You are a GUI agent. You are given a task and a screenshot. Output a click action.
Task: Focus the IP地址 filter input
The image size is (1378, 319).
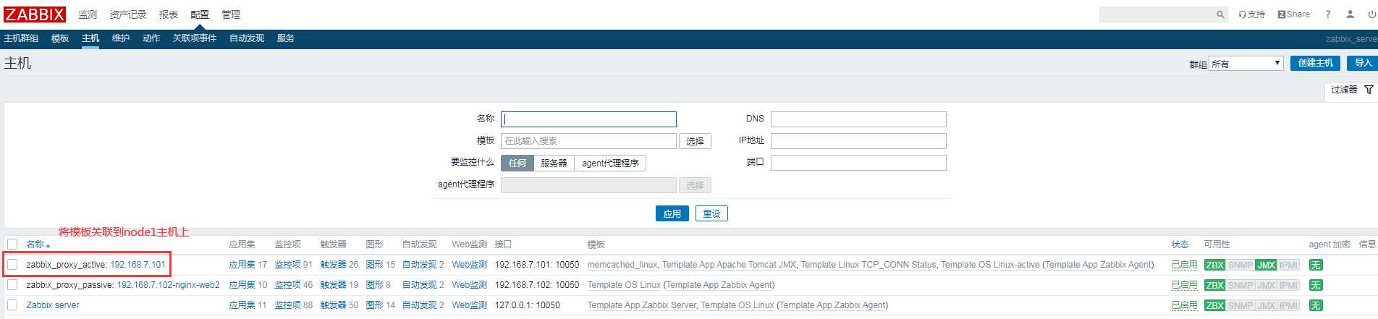[x=858, y=141]
